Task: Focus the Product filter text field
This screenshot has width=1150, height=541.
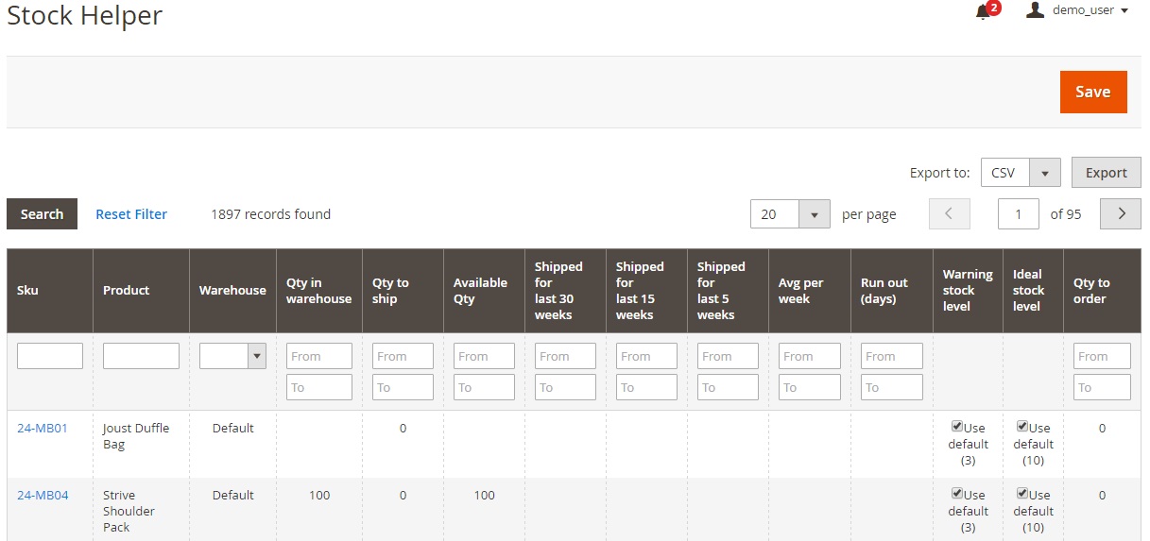Action: 141,356
